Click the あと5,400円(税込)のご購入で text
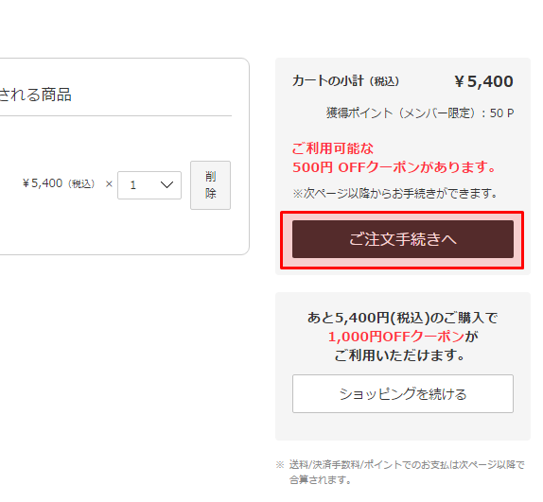The width and height of the screenshot is (543, 502). click(402, 318)
